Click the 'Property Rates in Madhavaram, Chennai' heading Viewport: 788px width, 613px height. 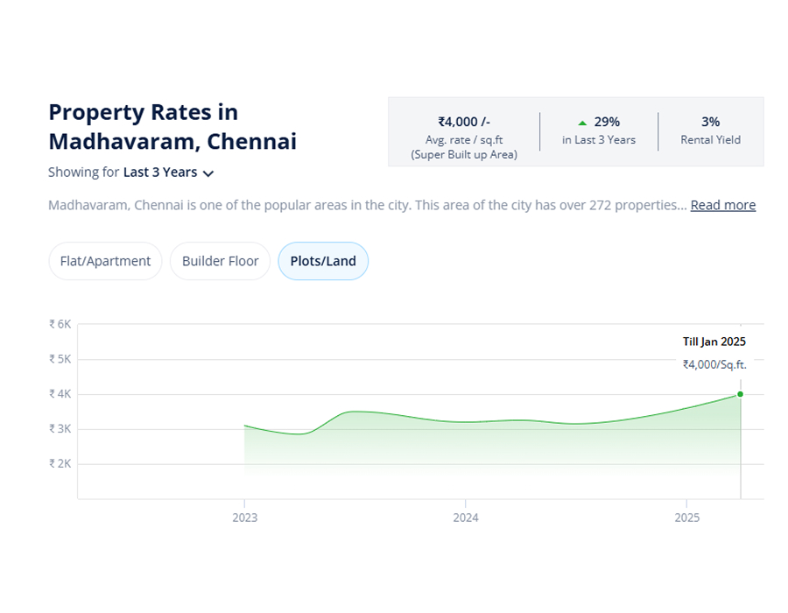point(172,126)
